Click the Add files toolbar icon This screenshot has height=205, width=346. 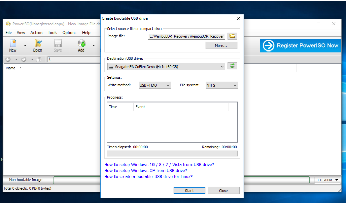pyautogui.click(x=81, y=45)
